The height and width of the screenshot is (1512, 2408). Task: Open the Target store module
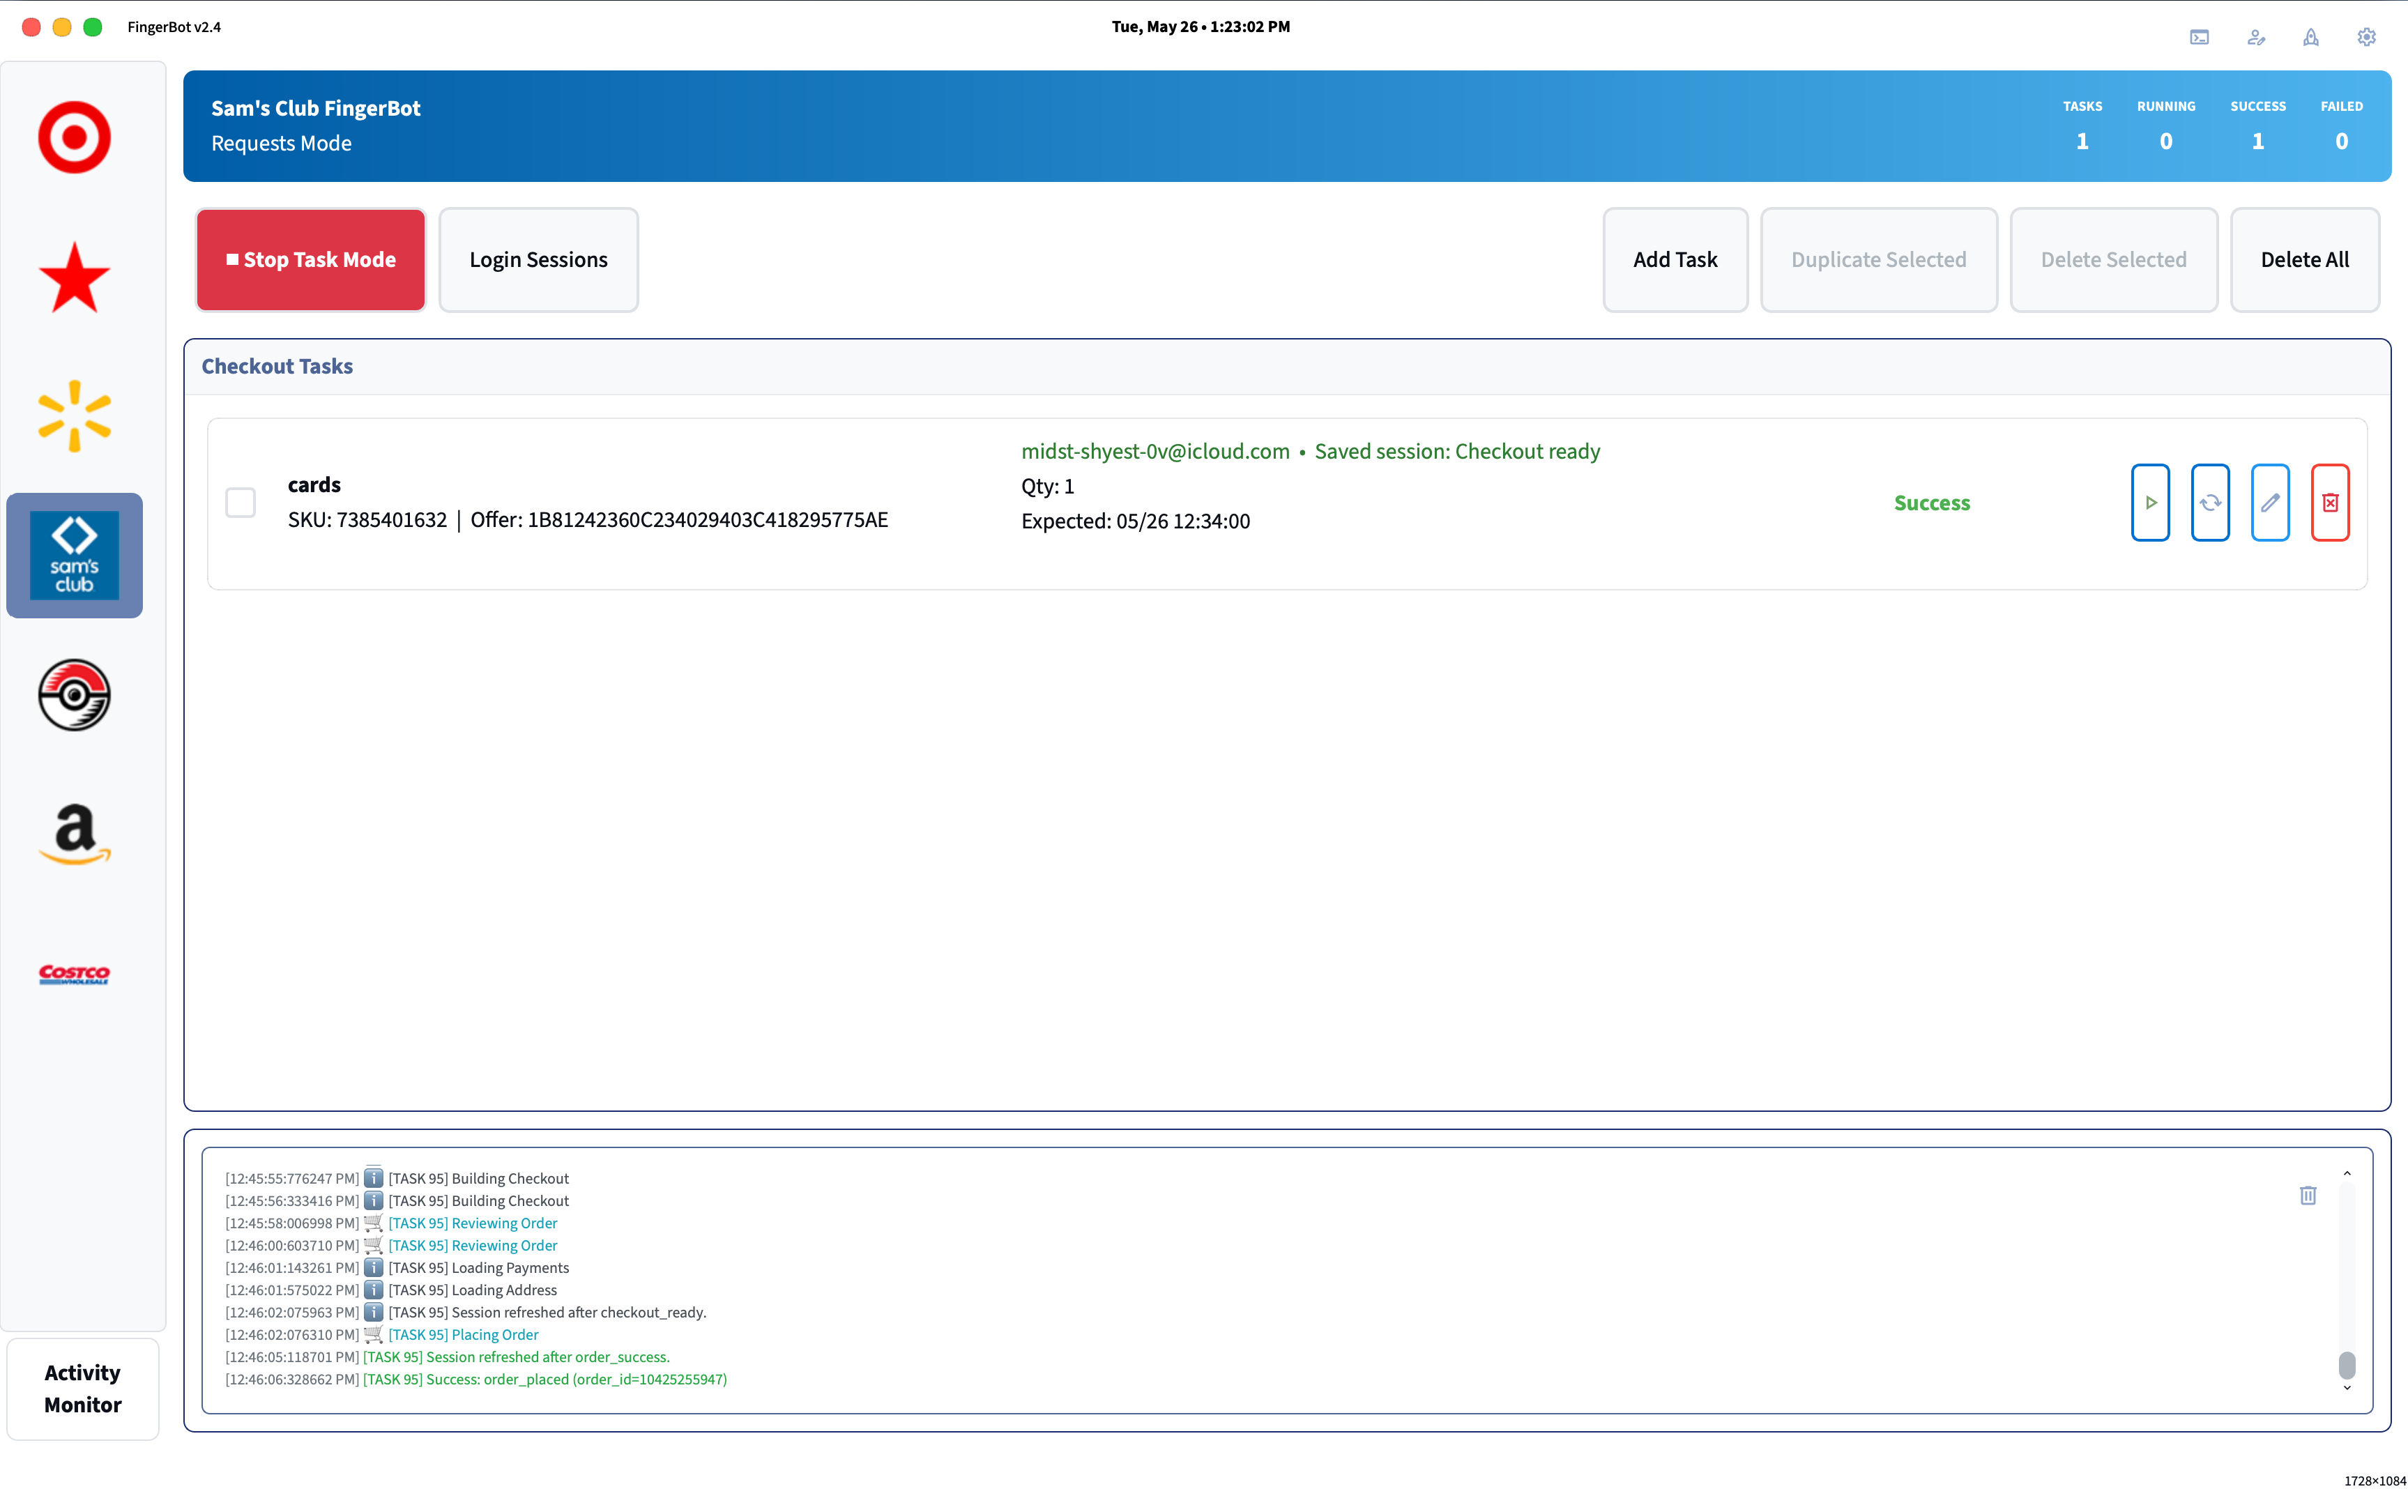74,137
